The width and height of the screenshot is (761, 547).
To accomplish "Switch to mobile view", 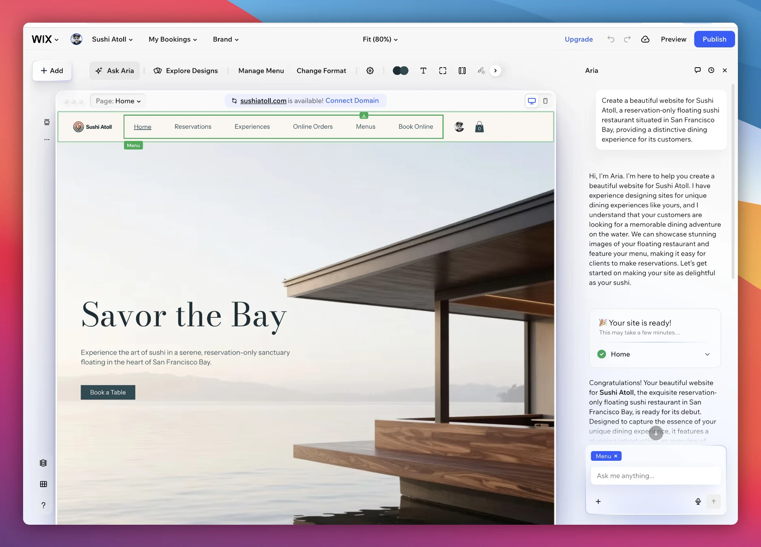I will tap(545, 101).
